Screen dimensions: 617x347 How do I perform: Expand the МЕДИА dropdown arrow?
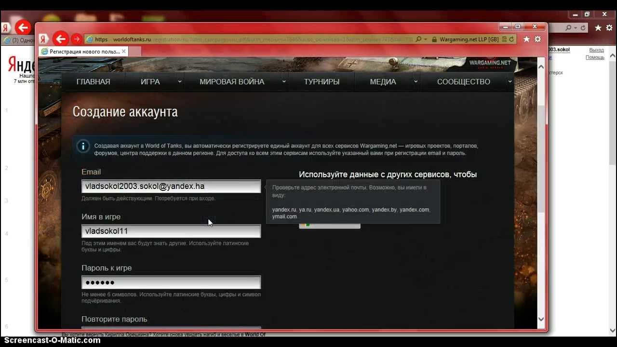tap(416, 82)
